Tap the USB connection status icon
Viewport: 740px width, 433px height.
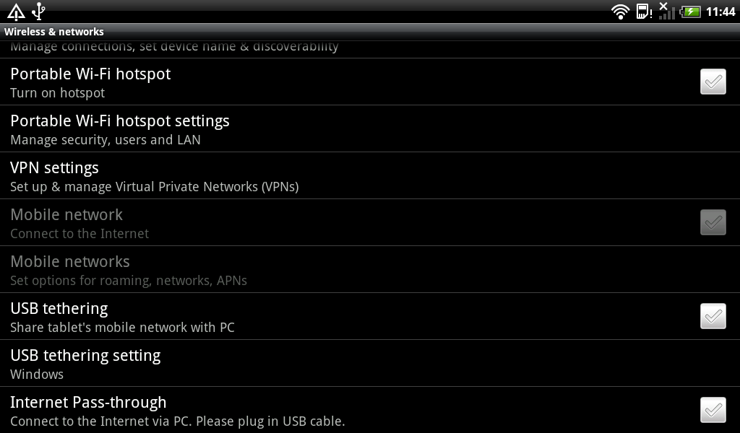click(38, 12)
